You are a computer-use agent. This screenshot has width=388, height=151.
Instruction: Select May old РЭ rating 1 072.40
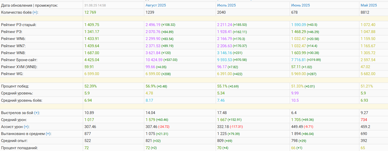click(368, 25)
